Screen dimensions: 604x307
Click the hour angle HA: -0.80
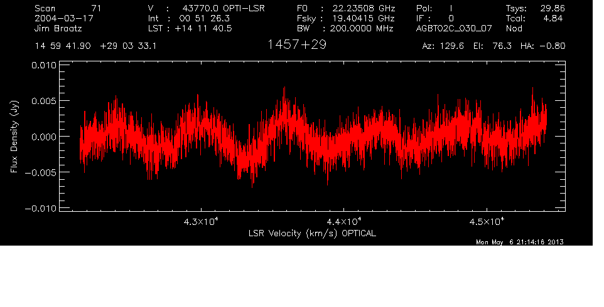click(x=542, y=46)
